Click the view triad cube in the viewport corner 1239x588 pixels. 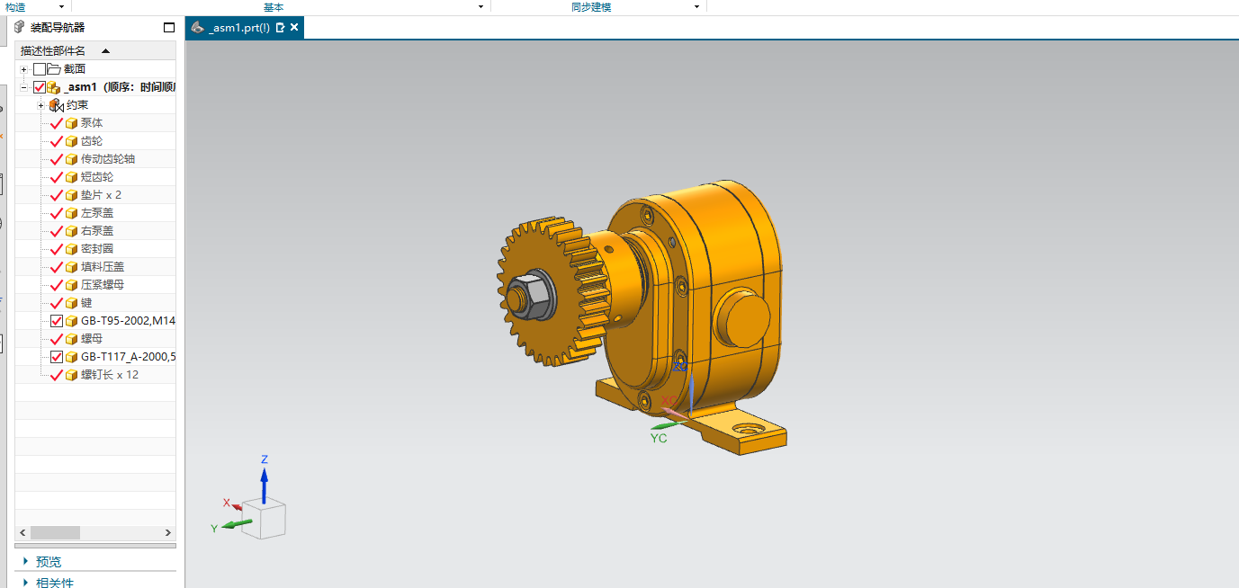(264, 521)
